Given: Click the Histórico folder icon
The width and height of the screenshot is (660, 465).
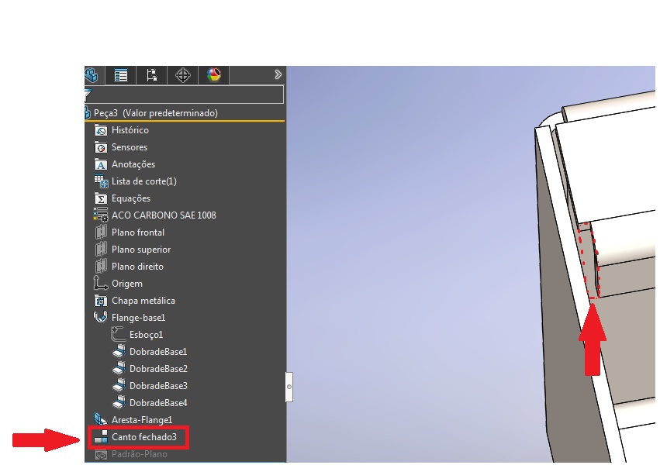Looking at the screenshot, I should click(x=101, y=130).
